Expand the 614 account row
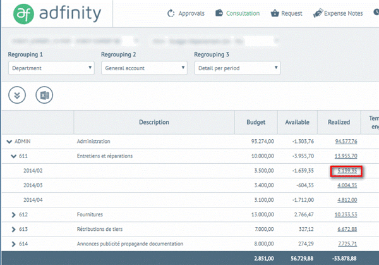Screen dimensions: 379x265 tap(14, 243)
